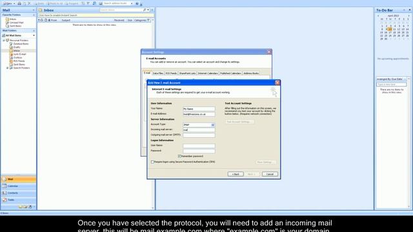Expand the Search Folders node
413x232 pixels.
[7, 68]
